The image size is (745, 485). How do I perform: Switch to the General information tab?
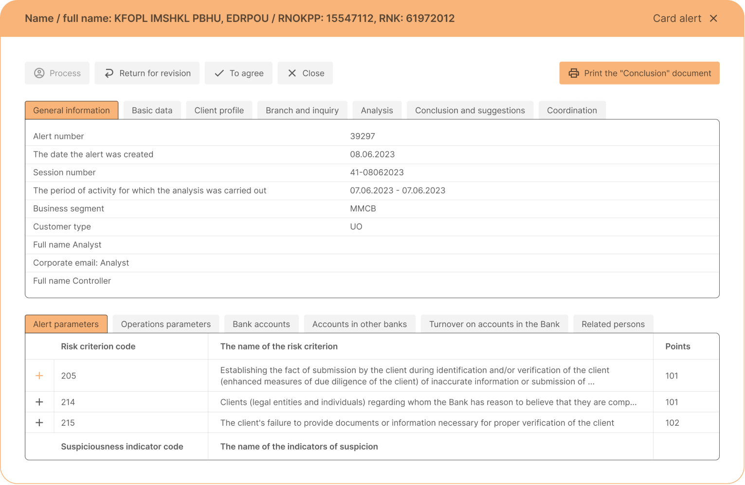[72, 110]
